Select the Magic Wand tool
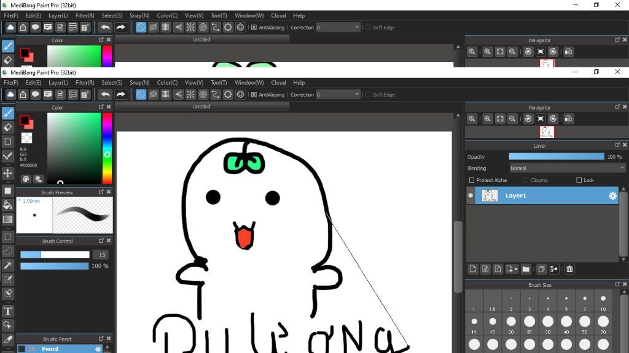Image resolution: width=629 pixels, height=353 pixels. coord(7,265)
